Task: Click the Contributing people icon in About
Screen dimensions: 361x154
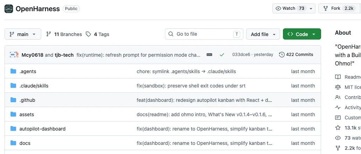Action: coord(338,97)
